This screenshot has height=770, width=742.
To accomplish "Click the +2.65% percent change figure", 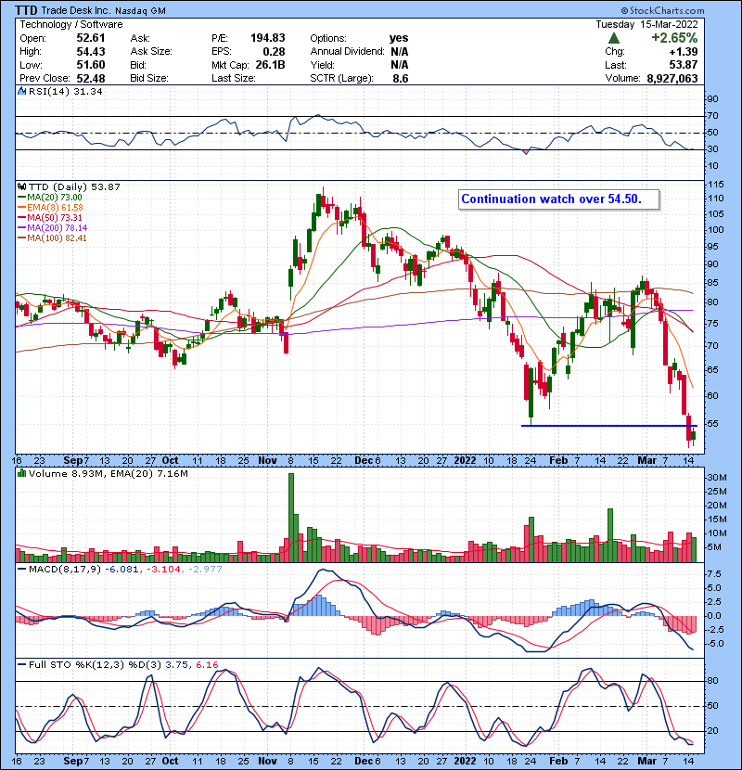I will point(674,38).
